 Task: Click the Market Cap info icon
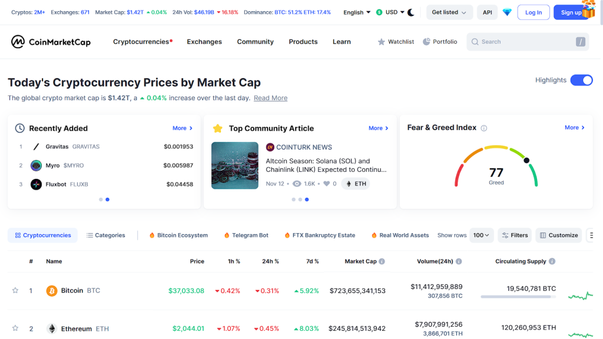[x=382, y=261]
